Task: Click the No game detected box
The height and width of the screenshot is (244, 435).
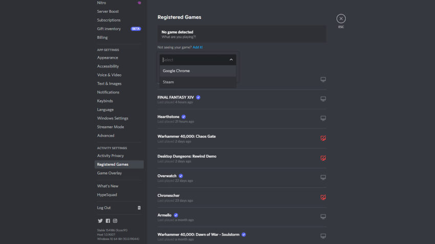Action: pyautogui.click(x=242, y=34)
